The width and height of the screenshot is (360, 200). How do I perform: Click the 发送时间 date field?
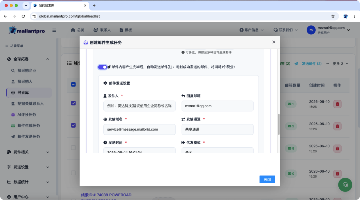139,150
